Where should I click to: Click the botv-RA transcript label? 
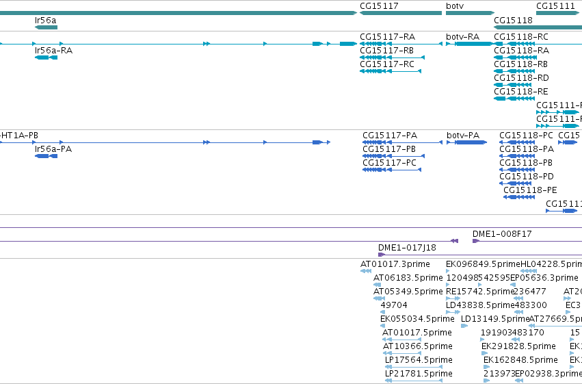tap(463, 37)
